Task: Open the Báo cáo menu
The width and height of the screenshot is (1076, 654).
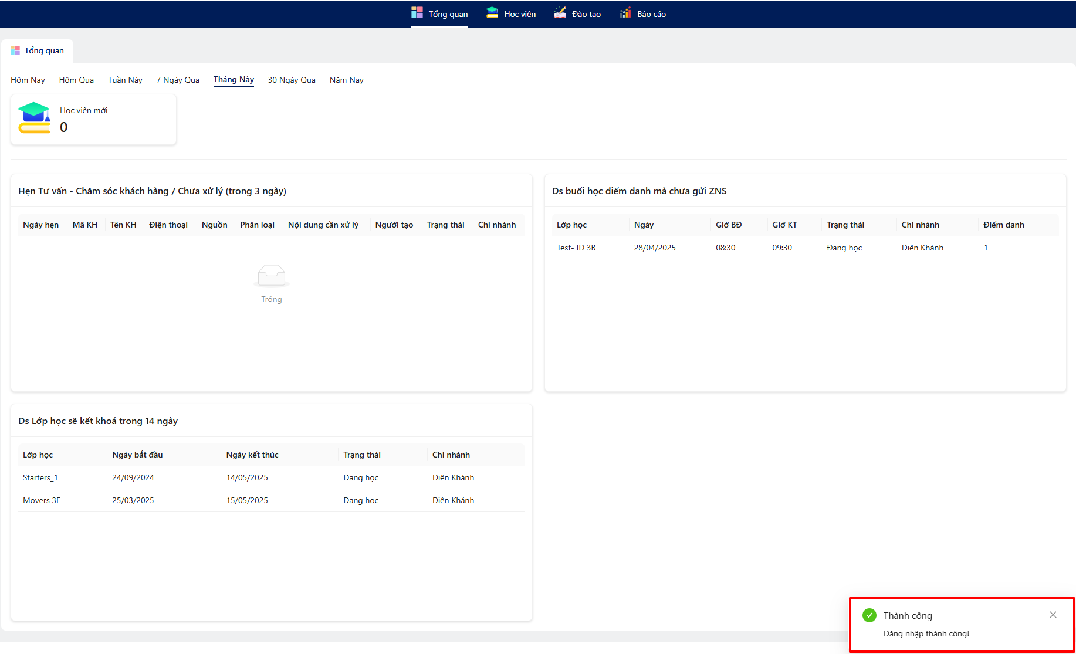Action: click(643, 14)
